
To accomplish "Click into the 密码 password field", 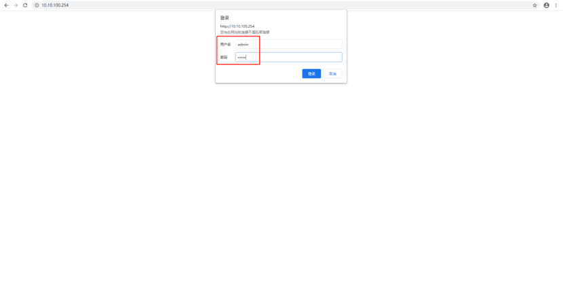I will point(288,58).
